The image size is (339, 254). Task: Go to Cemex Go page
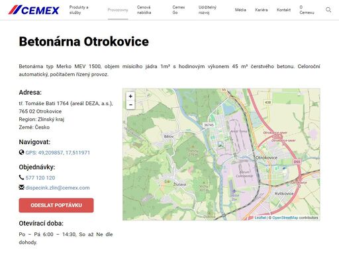tap(179, 10)
